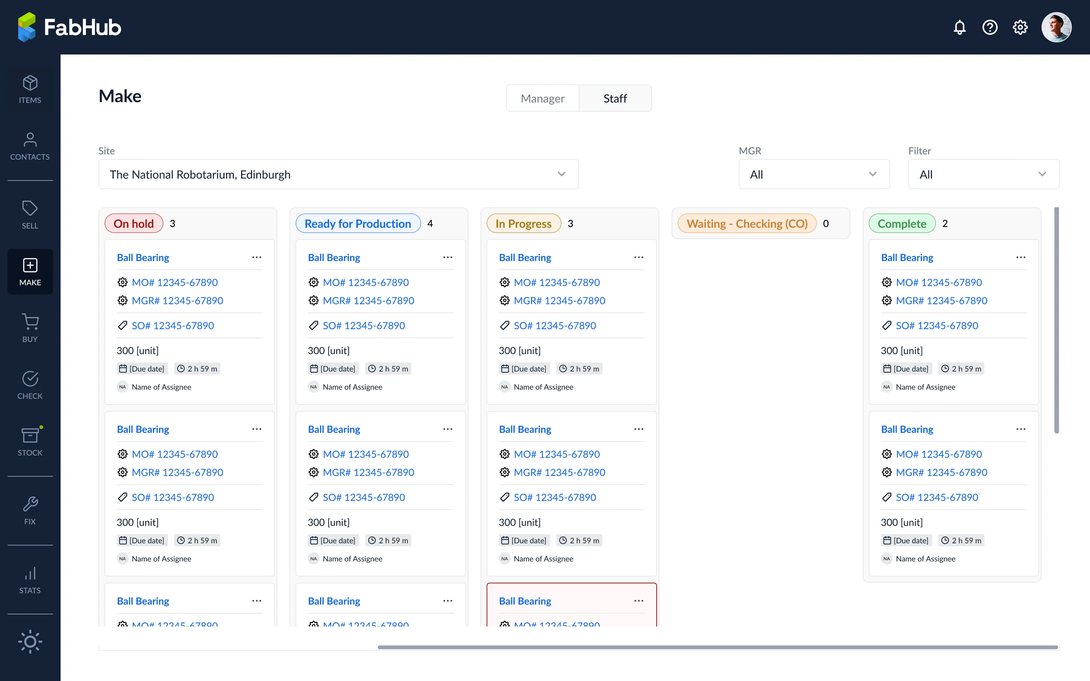Open SO# link in second On hold card
Screen dimensions: 1090x681
click(173, 497)
